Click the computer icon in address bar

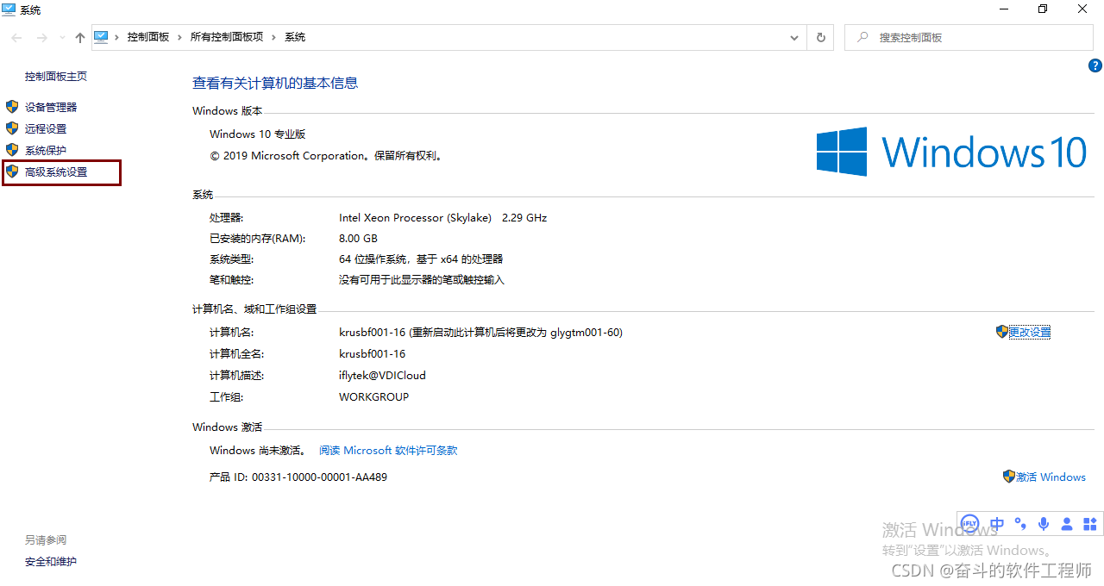101,37
